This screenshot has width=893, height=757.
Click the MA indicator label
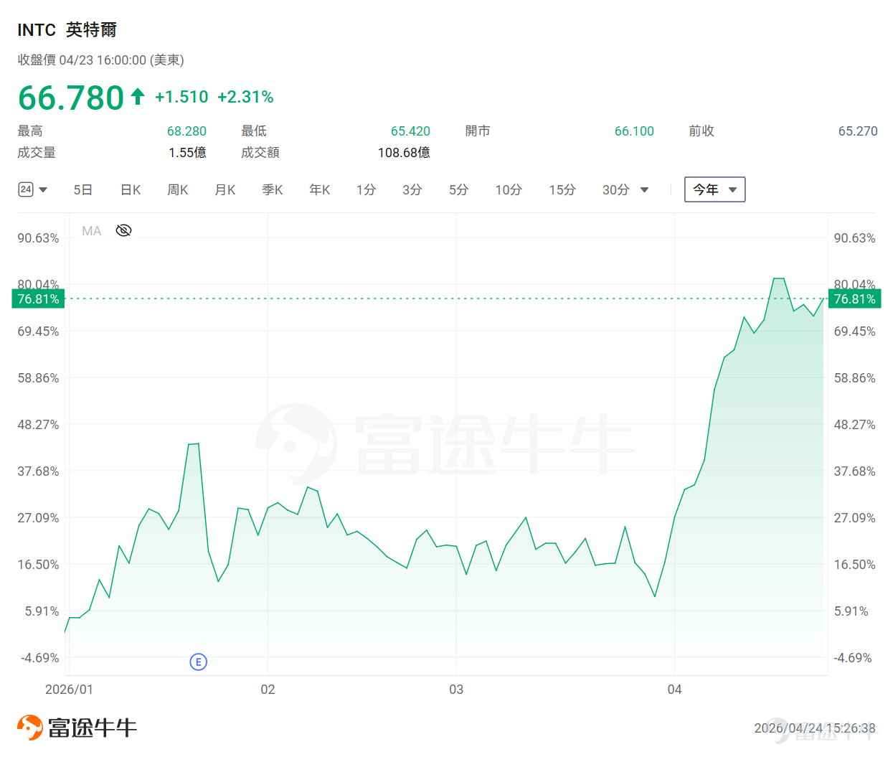coord(92,230)
